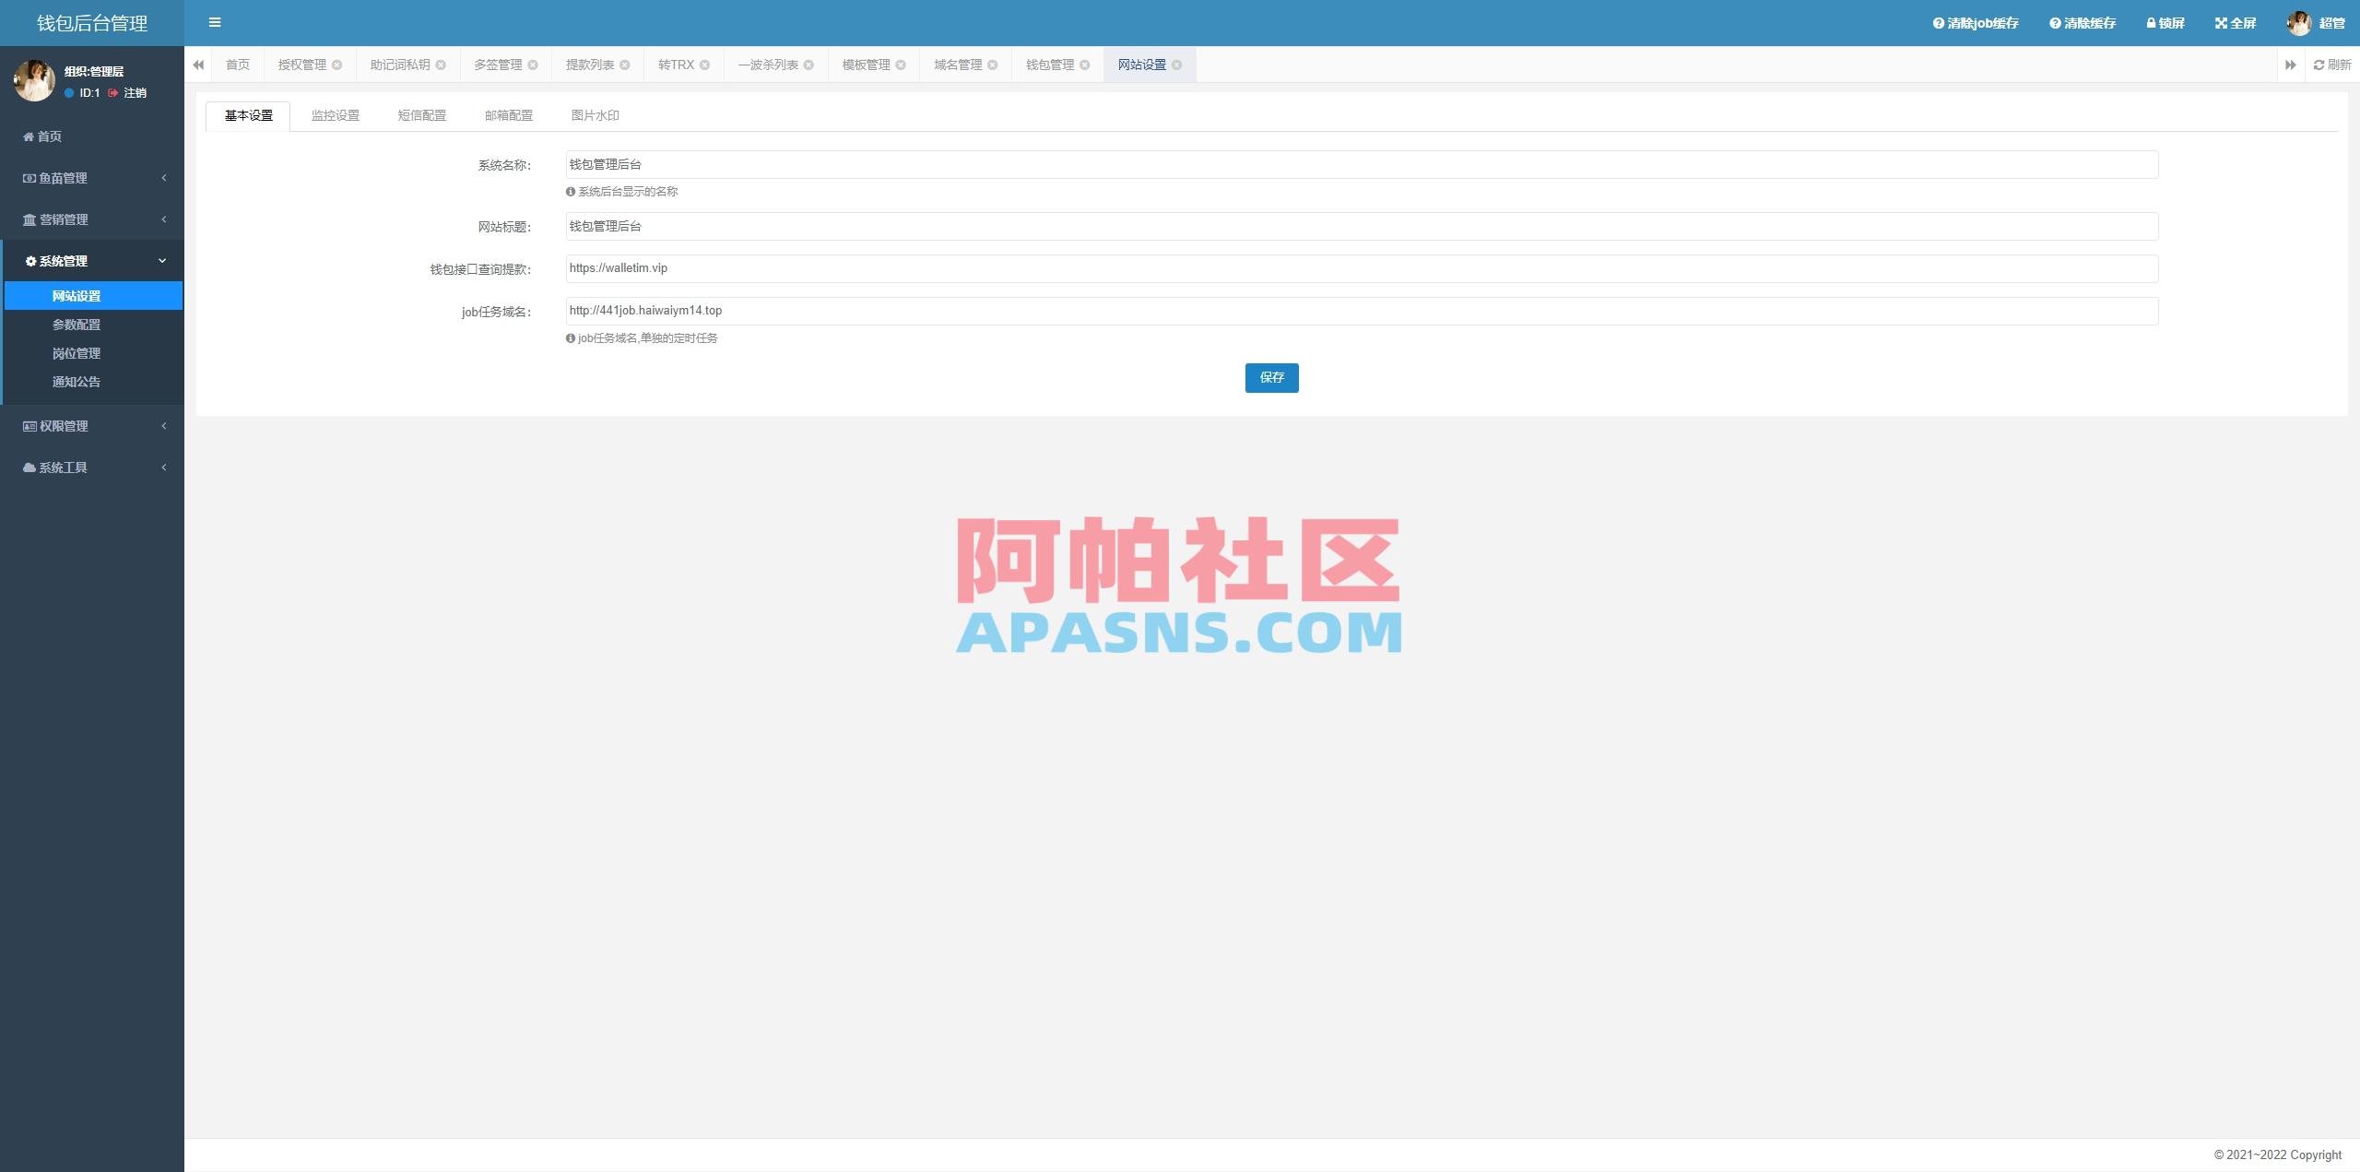Expand the 权限管理 sidebar menu
Screen dimensions: 2360x1172
[62, 425]
